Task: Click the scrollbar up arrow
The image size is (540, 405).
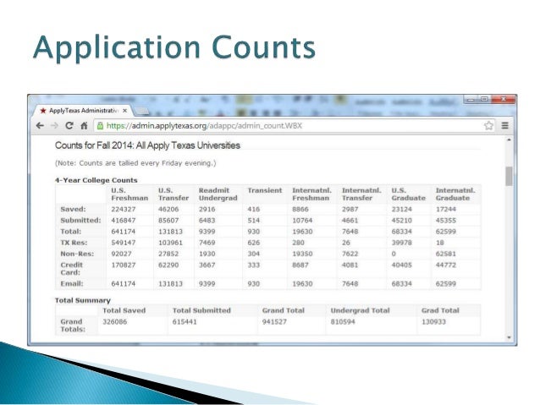Action: tap(509, 140)
